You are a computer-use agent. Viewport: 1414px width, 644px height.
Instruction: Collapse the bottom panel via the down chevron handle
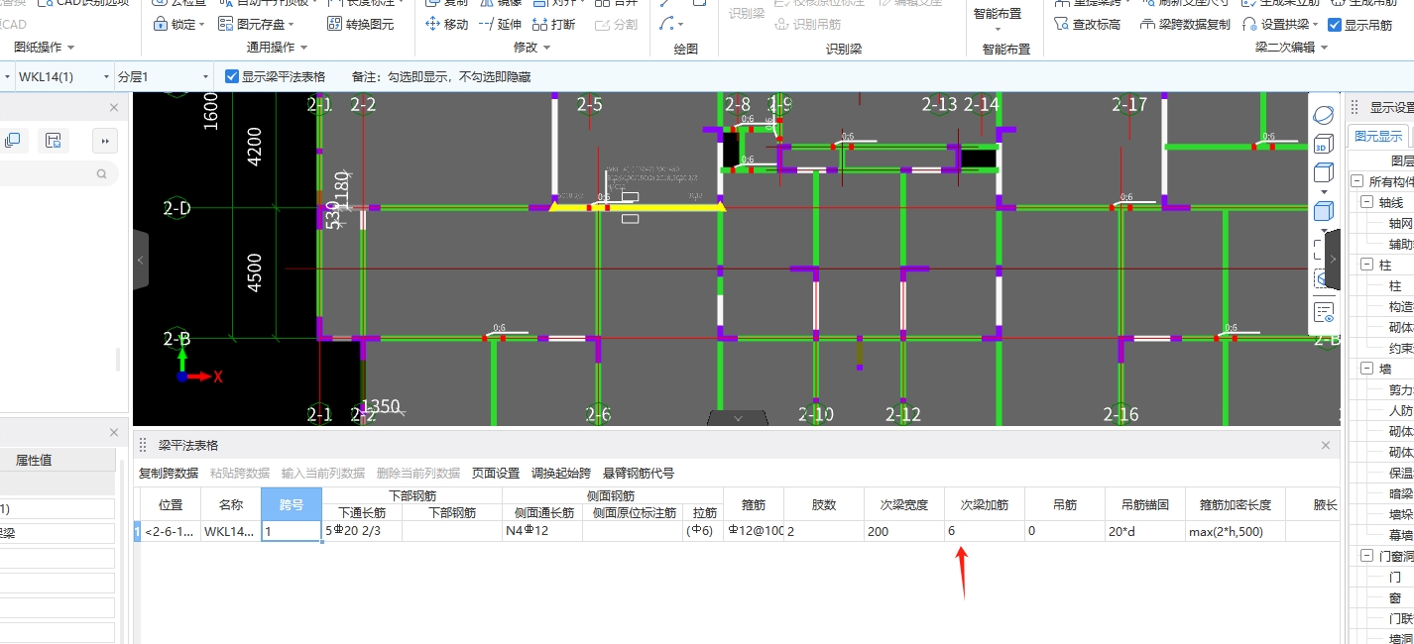pyautogui.click(x=738, y=418)
